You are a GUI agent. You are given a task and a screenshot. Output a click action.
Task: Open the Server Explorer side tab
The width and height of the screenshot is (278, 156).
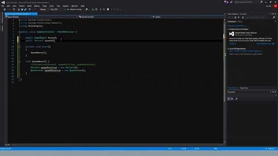pyautogui.click(x=2, y=18)
